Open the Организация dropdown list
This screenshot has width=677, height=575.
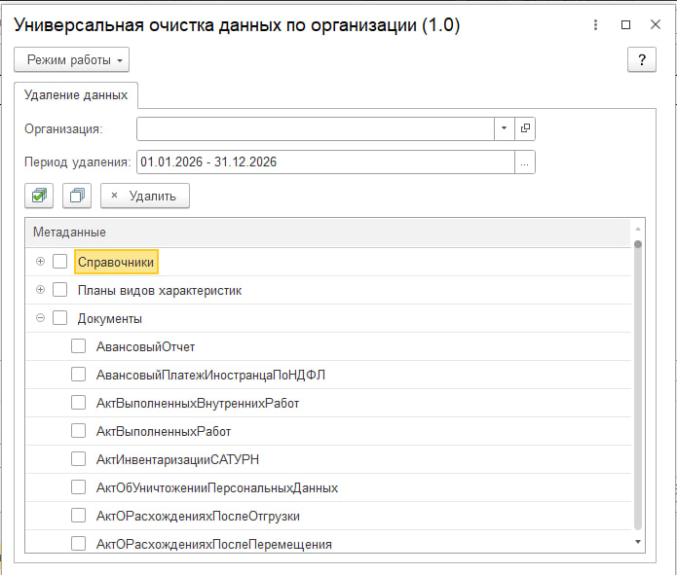pos(505,128)
